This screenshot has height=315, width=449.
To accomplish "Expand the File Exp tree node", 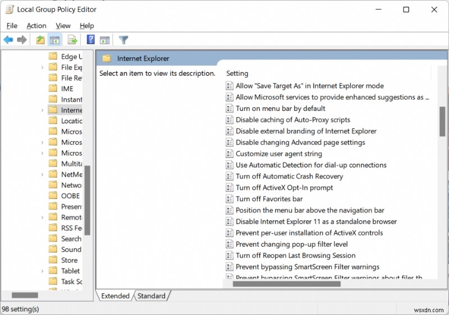I will coord(42,67).
